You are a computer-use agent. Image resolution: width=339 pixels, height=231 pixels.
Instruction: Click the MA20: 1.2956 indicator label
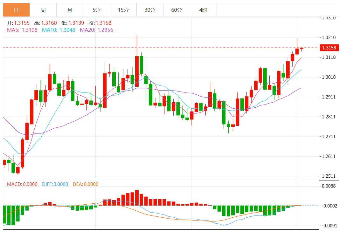(96, 30)
